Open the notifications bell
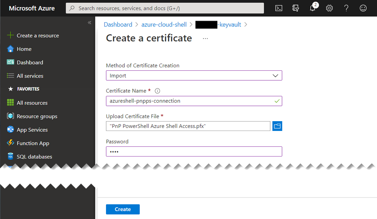This screenshot has width=377, height=219. point(312,8)
